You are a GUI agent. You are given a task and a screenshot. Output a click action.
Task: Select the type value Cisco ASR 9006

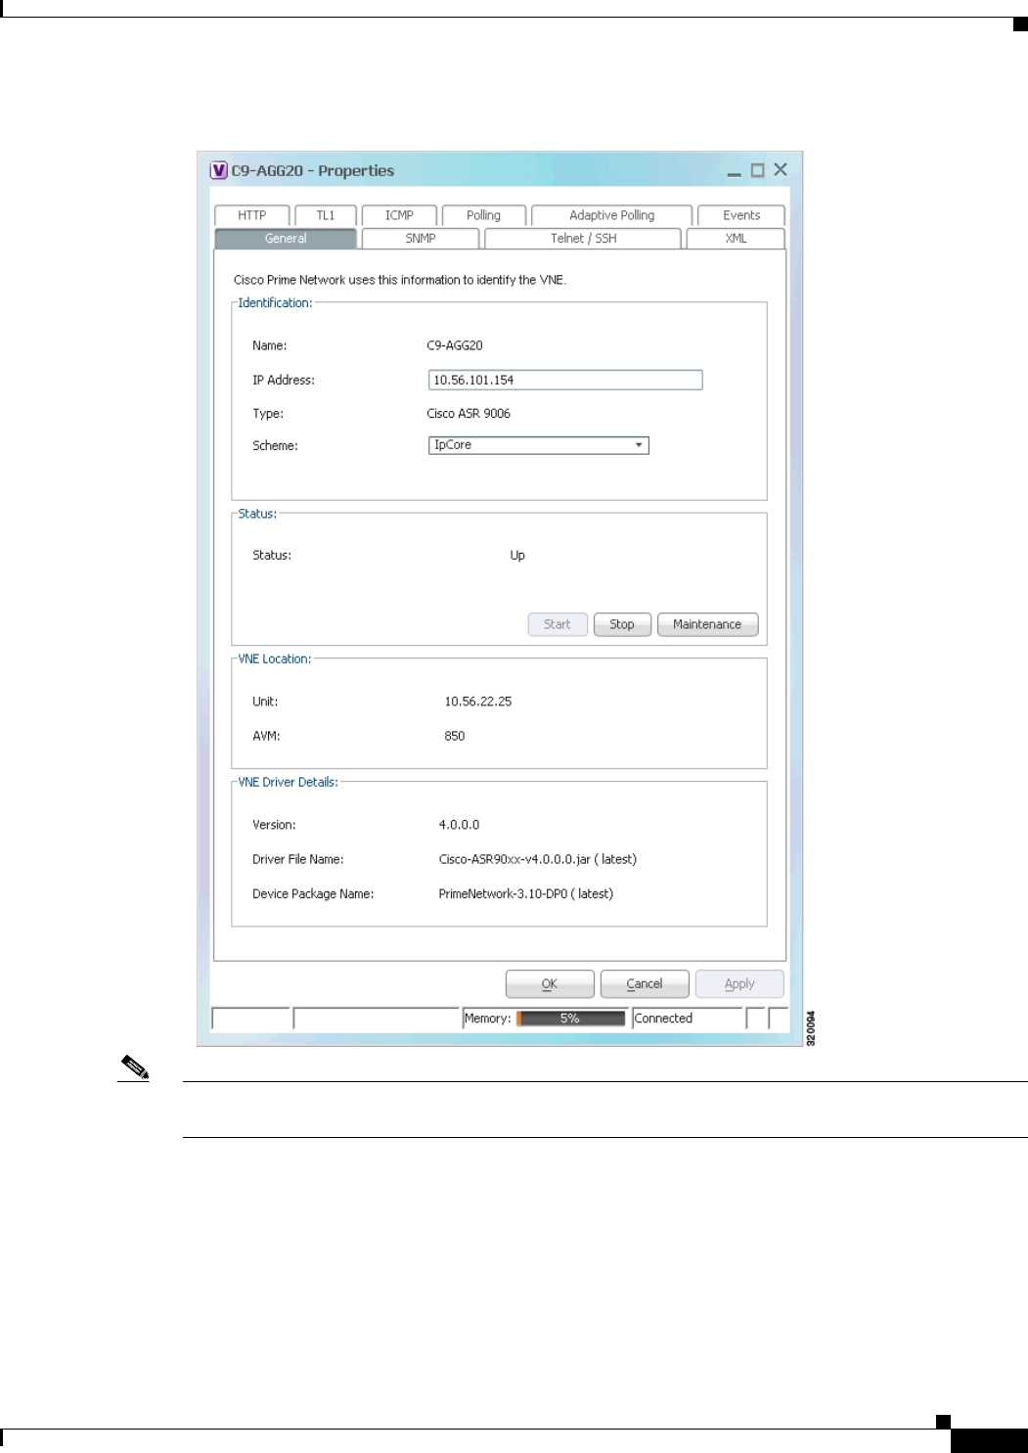tap(469, 414)
